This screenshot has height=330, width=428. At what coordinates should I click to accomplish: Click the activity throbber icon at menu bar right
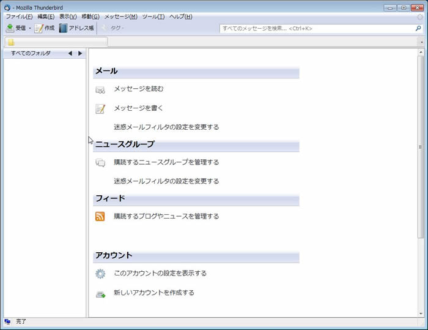pyautogui.click(x=420, y=17)
